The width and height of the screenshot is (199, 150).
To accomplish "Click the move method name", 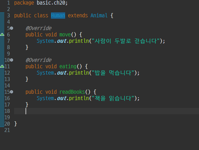I will (65, 35).
